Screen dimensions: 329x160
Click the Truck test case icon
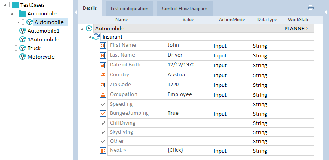coord(22,48)
